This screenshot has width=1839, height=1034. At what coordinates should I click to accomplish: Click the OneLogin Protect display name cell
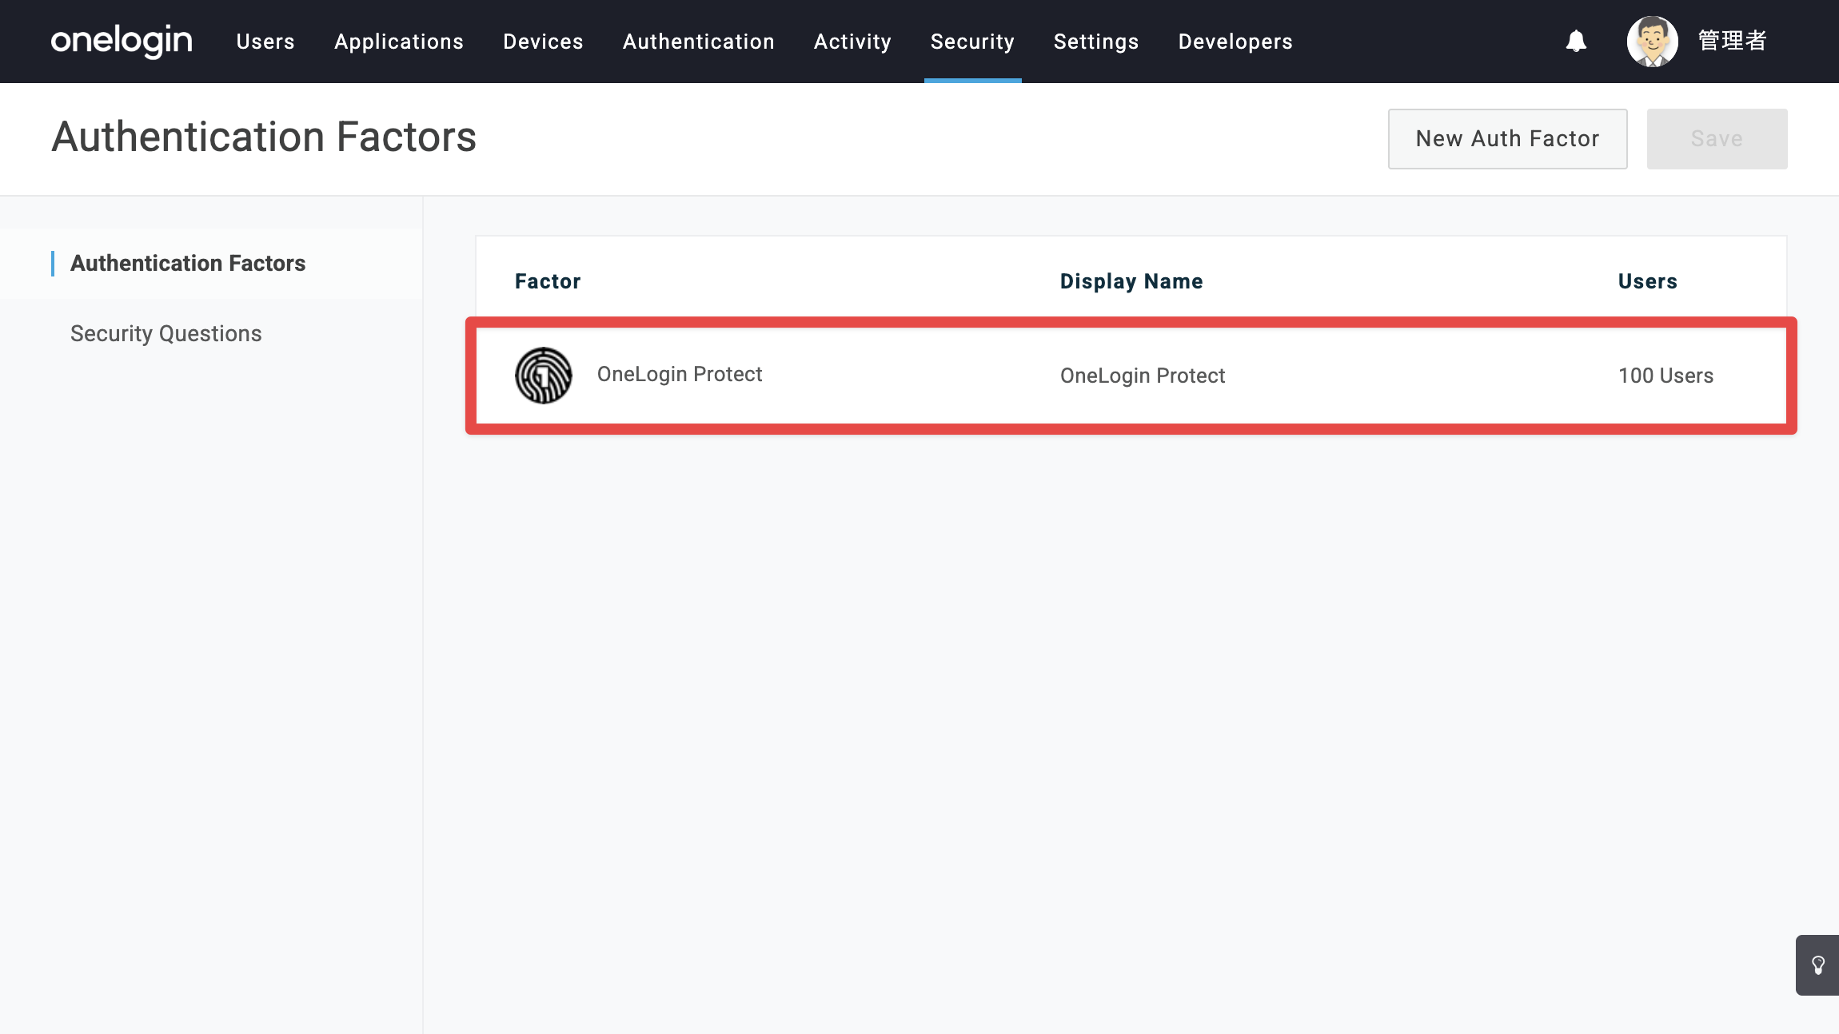pos(1143,376)
